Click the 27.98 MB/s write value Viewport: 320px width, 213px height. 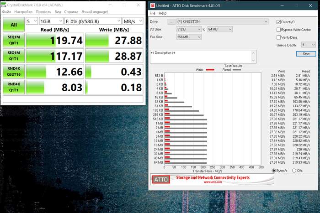click(277, 119)
